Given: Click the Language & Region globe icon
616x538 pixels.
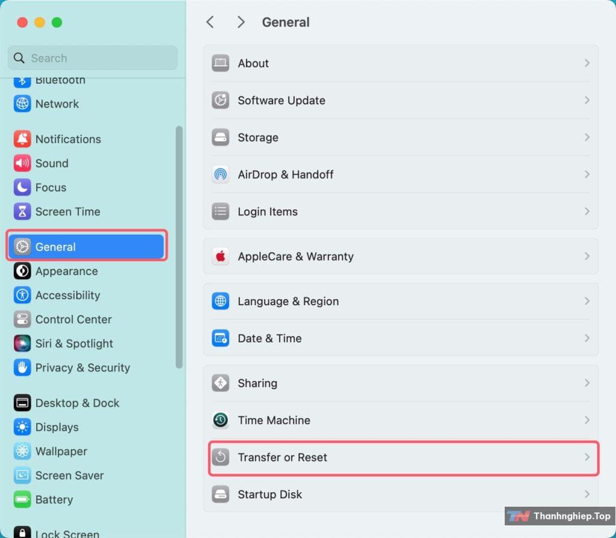Looking at the screenshot, I should click(220, 301).
